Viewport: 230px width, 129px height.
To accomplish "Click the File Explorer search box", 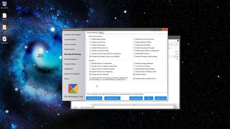I will click(x=172, y=44).
